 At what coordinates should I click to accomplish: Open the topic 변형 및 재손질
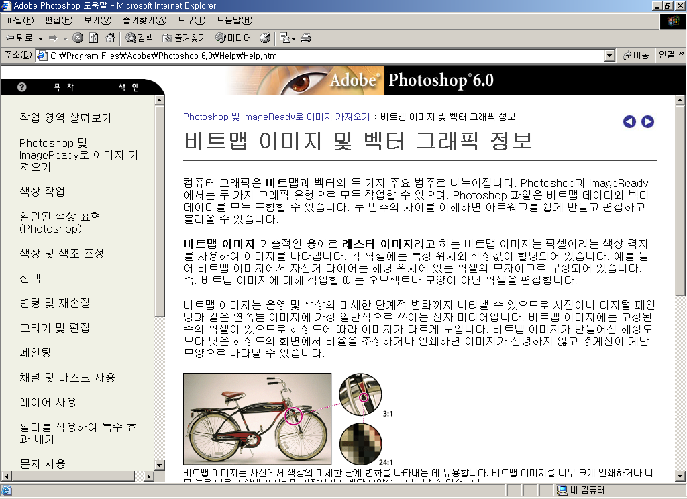(x=55, y=302)
